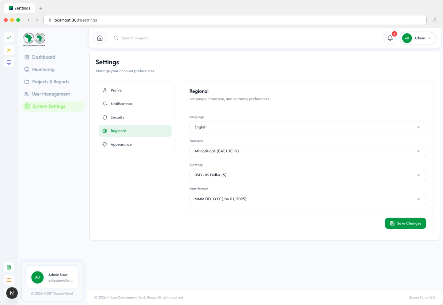Open User Management in sidebar
This screenshot has height=305, width=443.
pos(53,94)
